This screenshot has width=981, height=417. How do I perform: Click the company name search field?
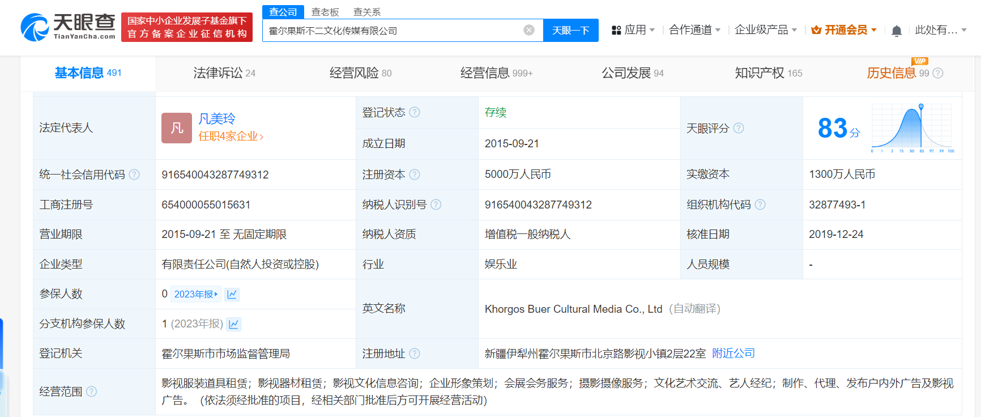391,31
